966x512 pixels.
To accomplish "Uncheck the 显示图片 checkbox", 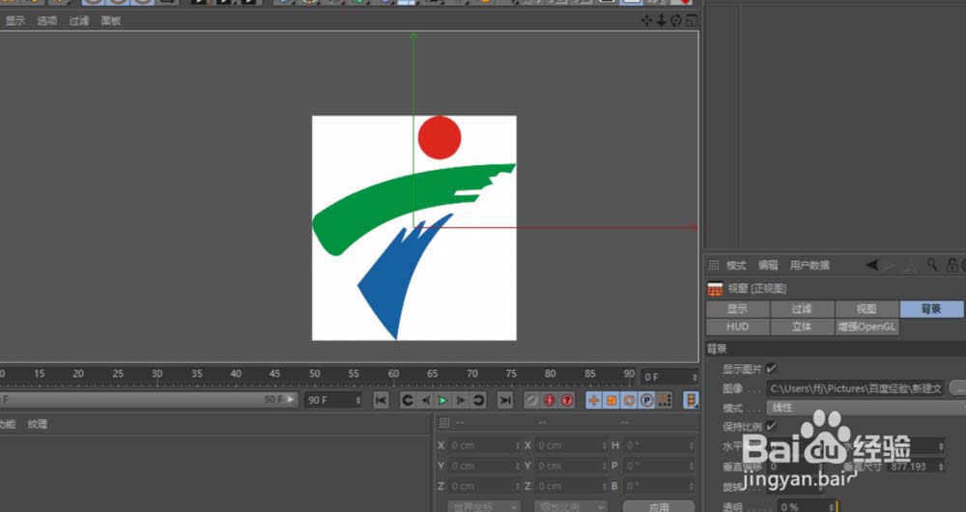I will pos(771,368).
